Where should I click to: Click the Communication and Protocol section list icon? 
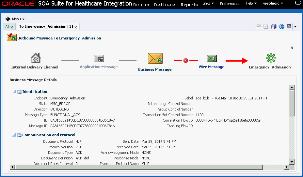(x=19, y=135)
